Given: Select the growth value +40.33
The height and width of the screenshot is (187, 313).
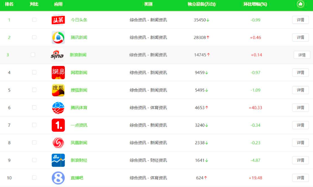Looking at the screenshot, I should coord(256,108).
